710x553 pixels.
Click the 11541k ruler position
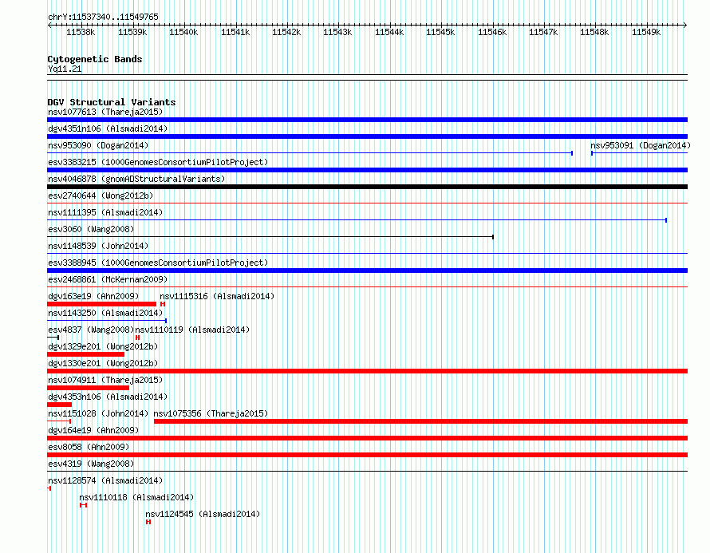tap(235, 32)
